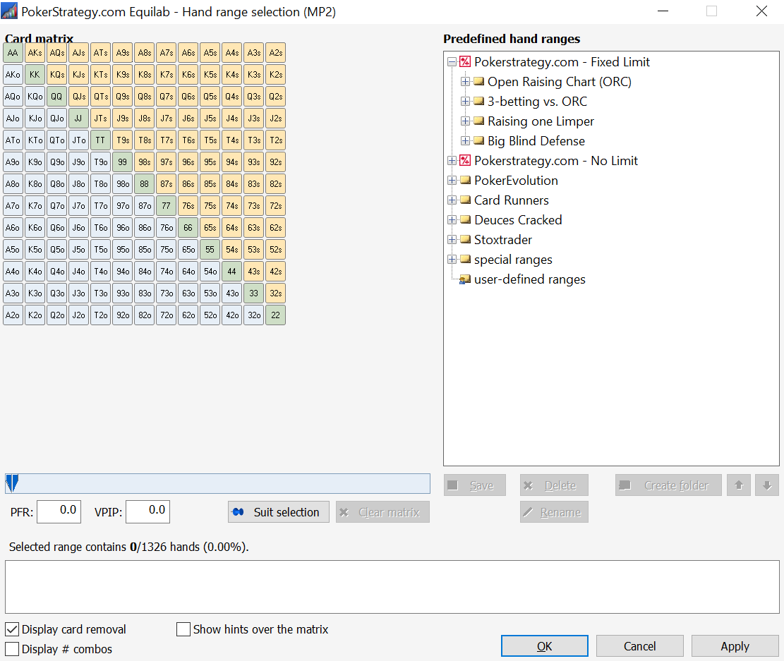Viewport: 784px width, 661px height.
Task: Click the range slider handle
Action: coord(12,483)
